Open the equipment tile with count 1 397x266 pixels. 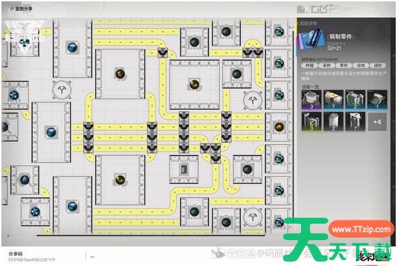click(x=377, y=100)
